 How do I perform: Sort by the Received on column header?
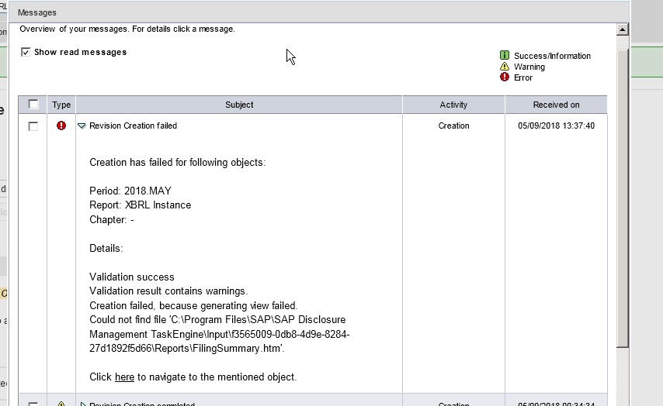(556, 105)
